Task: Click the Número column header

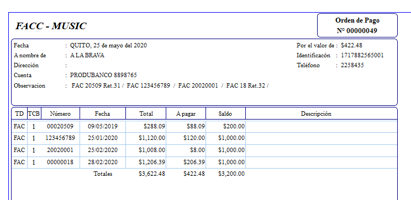Action: 60,113
